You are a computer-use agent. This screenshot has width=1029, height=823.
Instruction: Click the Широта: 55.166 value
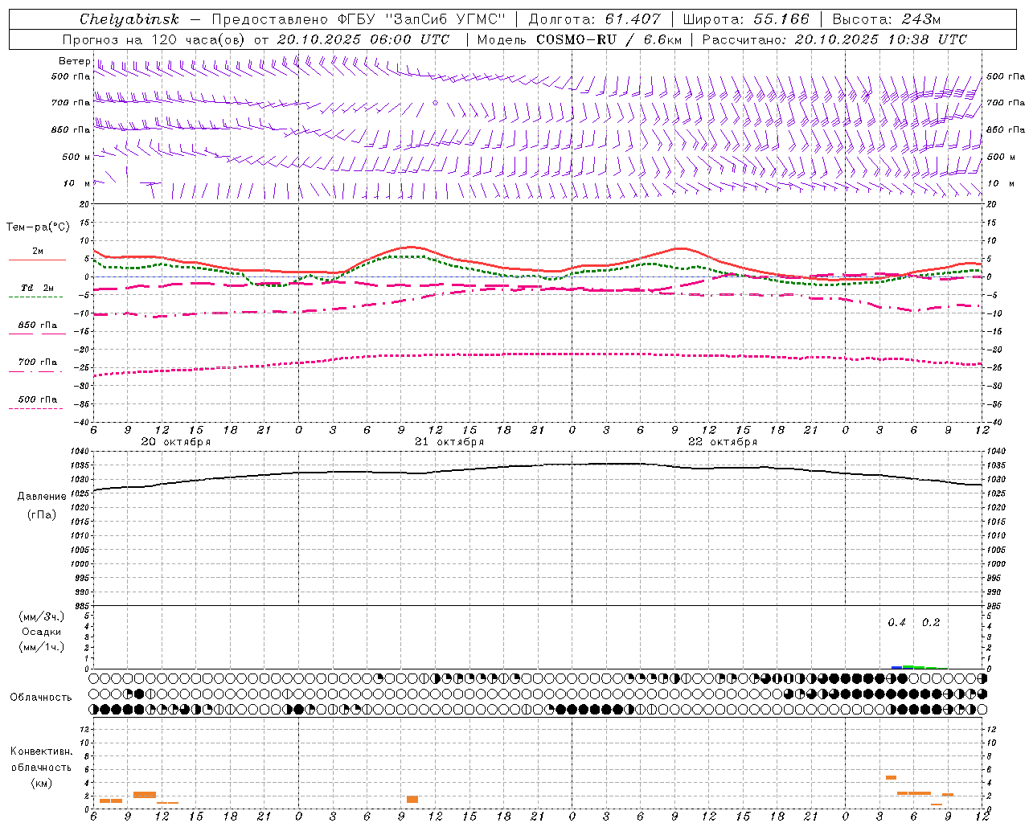point(745,19)
